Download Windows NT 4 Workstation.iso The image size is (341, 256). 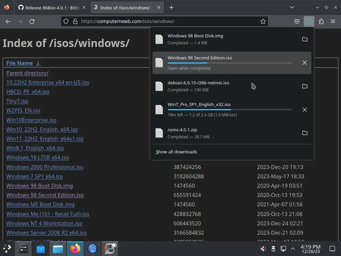coord(44,224)
